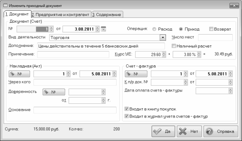Image resolution: width=242 pixels, height=141 pixels.
Task: Click the Число мест input field
Action: (215, 38)
